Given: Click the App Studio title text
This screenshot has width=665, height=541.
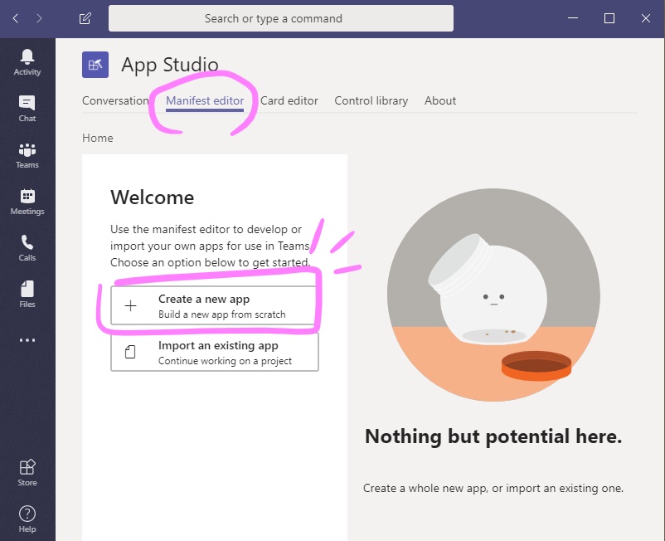Looking at the screenshot, I should (170, 65).
